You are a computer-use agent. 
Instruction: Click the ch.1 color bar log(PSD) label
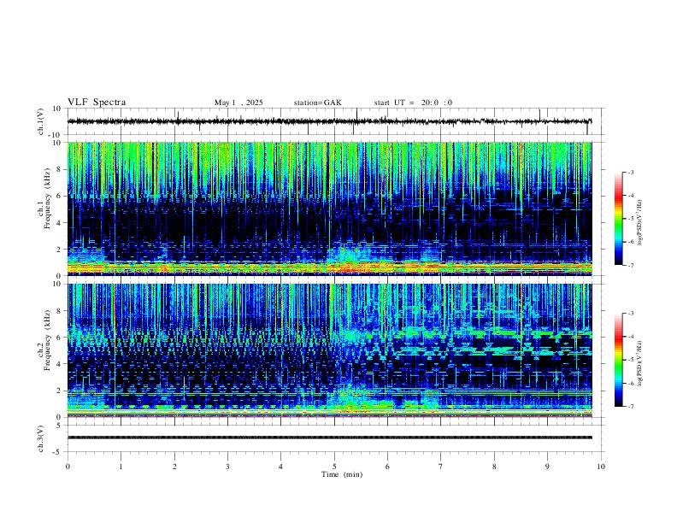pyautogui.click(x=640, y=222)
